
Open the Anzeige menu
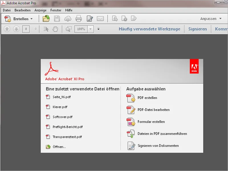40,10
